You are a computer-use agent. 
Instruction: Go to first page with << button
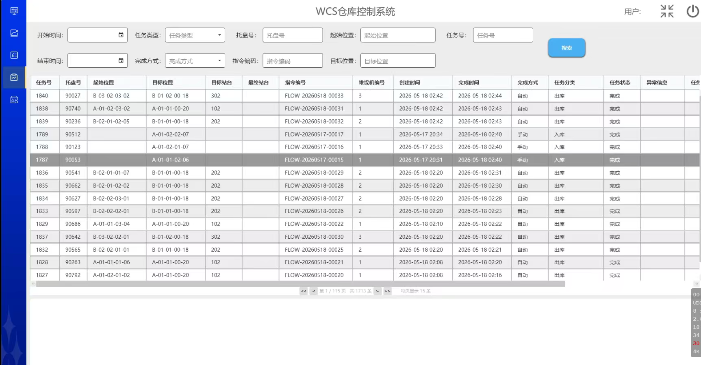(304, 291)
